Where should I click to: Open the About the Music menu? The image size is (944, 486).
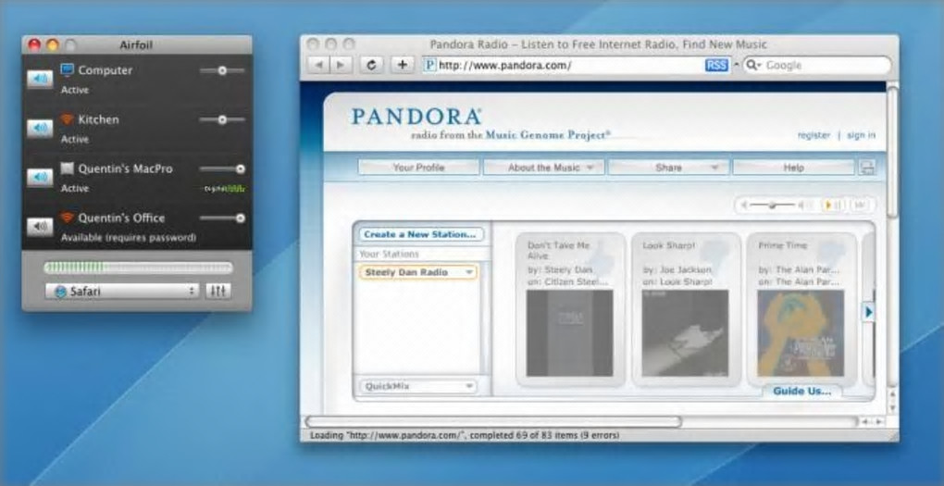pyautogui.click(x=543, y=168)
